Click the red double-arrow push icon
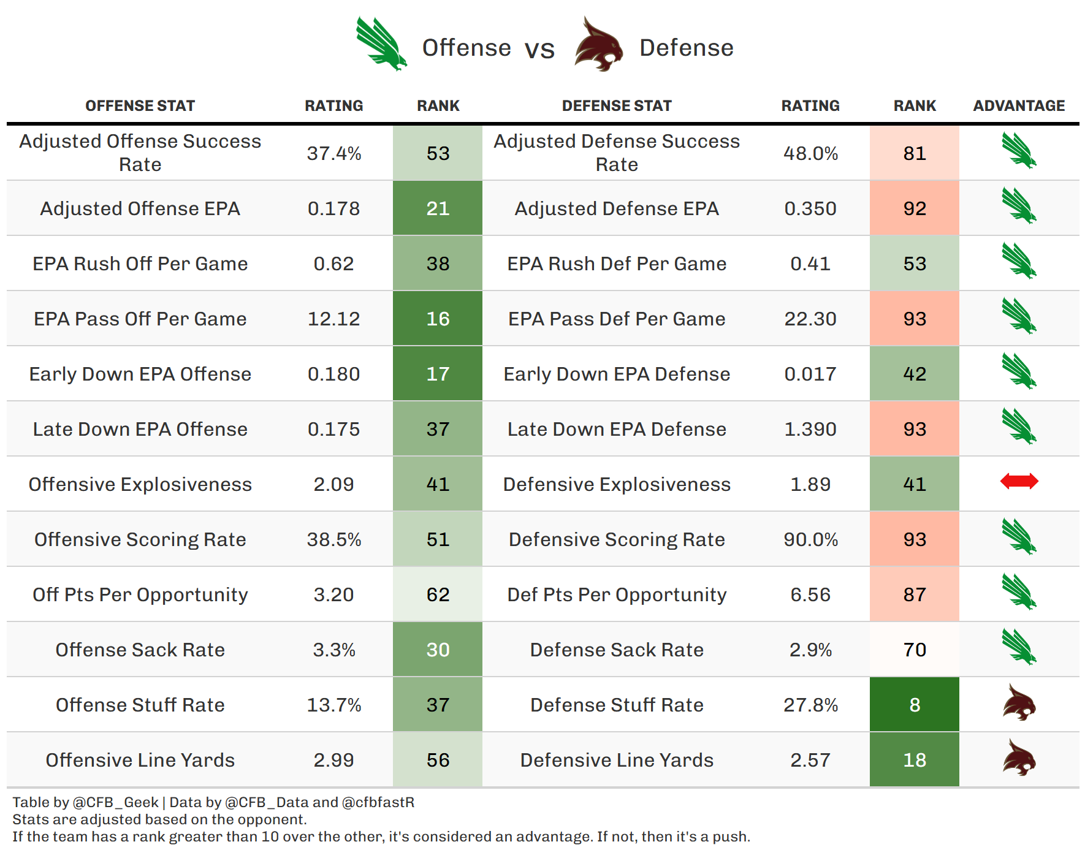The height and width of the screenshot is (858, 1085). 1019,481
